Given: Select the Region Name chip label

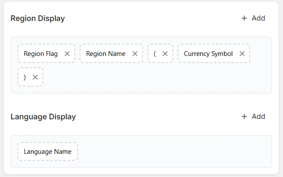Looking at the screenshot, I should [x=105, y=53].
